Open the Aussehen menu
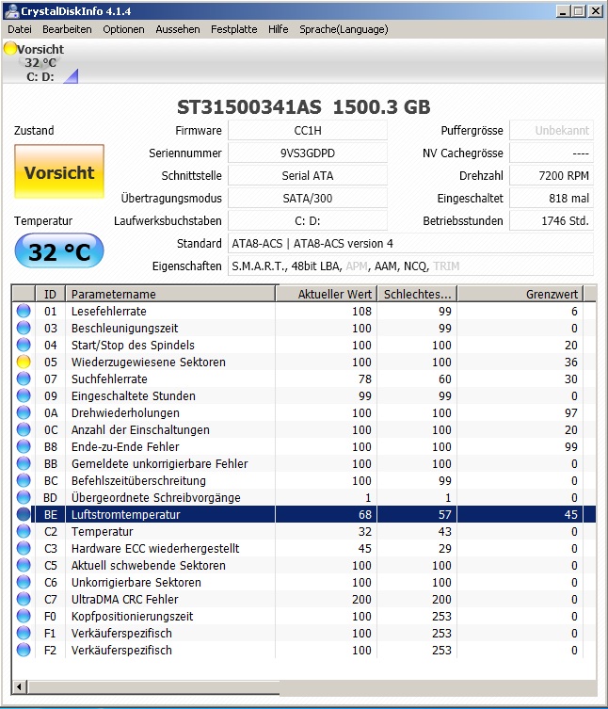608x709 pixels. pos(178,29)
